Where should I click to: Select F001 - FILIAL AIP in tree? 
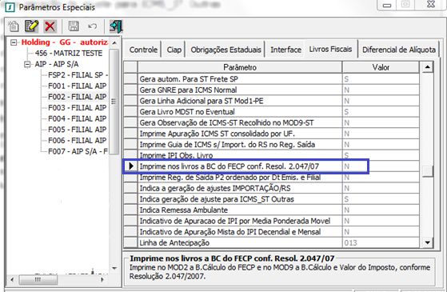tap(77, 86)
